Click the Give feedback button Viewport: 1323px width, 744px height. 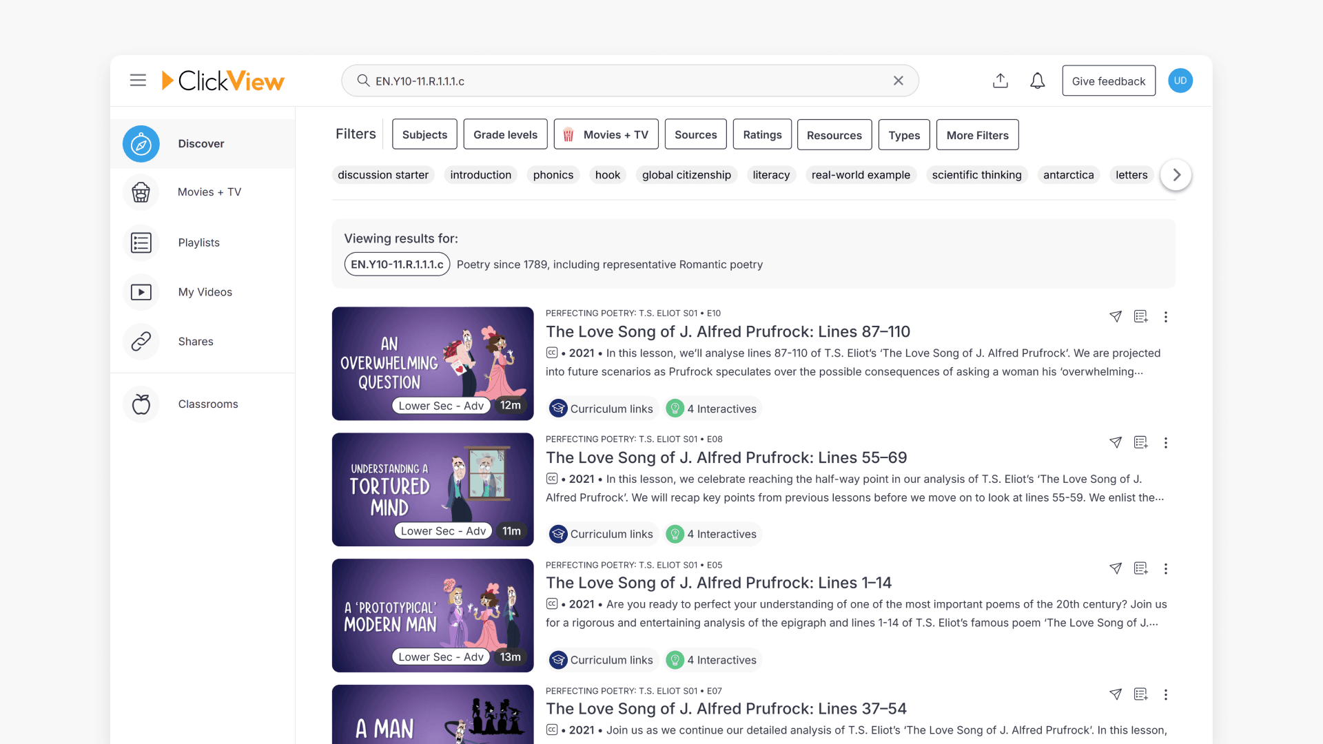(1108, 81)
